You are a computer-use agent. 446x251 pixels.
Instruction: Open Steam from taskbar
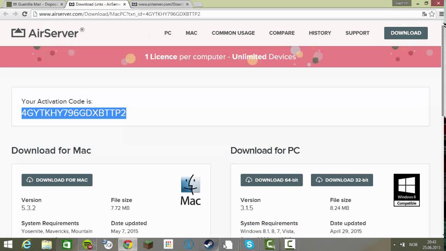tap(209, 245)
